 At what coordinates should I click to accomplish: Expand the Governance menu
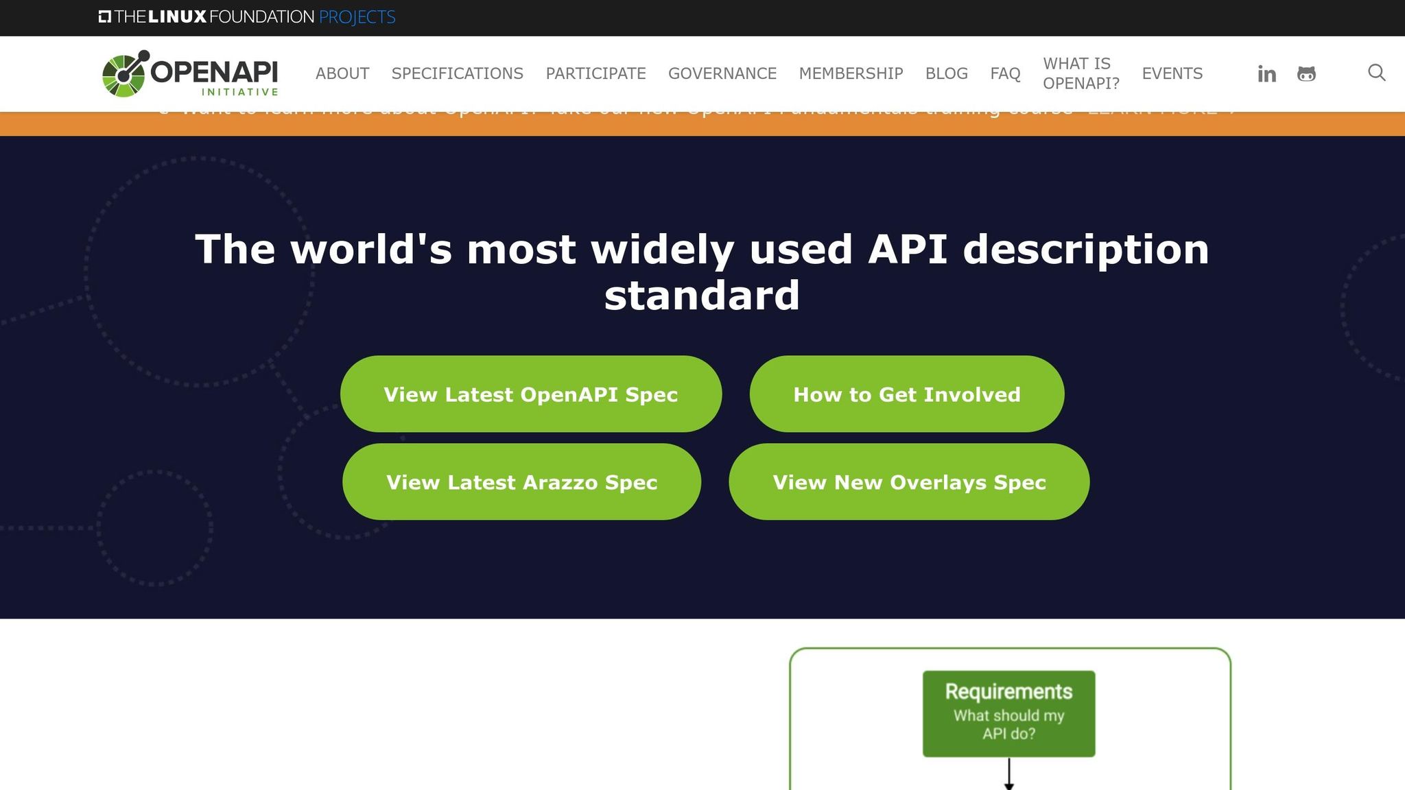tap(722, 73)
